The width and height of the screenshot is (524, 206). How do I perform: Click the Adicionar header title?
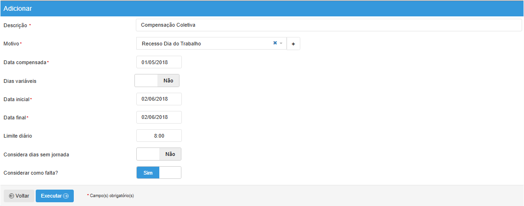18,8
